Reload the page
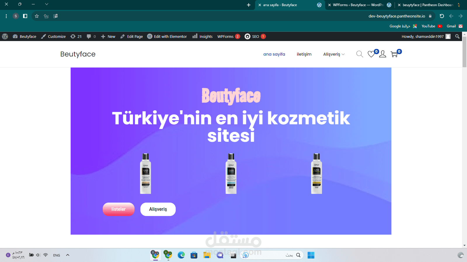 (442, 16)
